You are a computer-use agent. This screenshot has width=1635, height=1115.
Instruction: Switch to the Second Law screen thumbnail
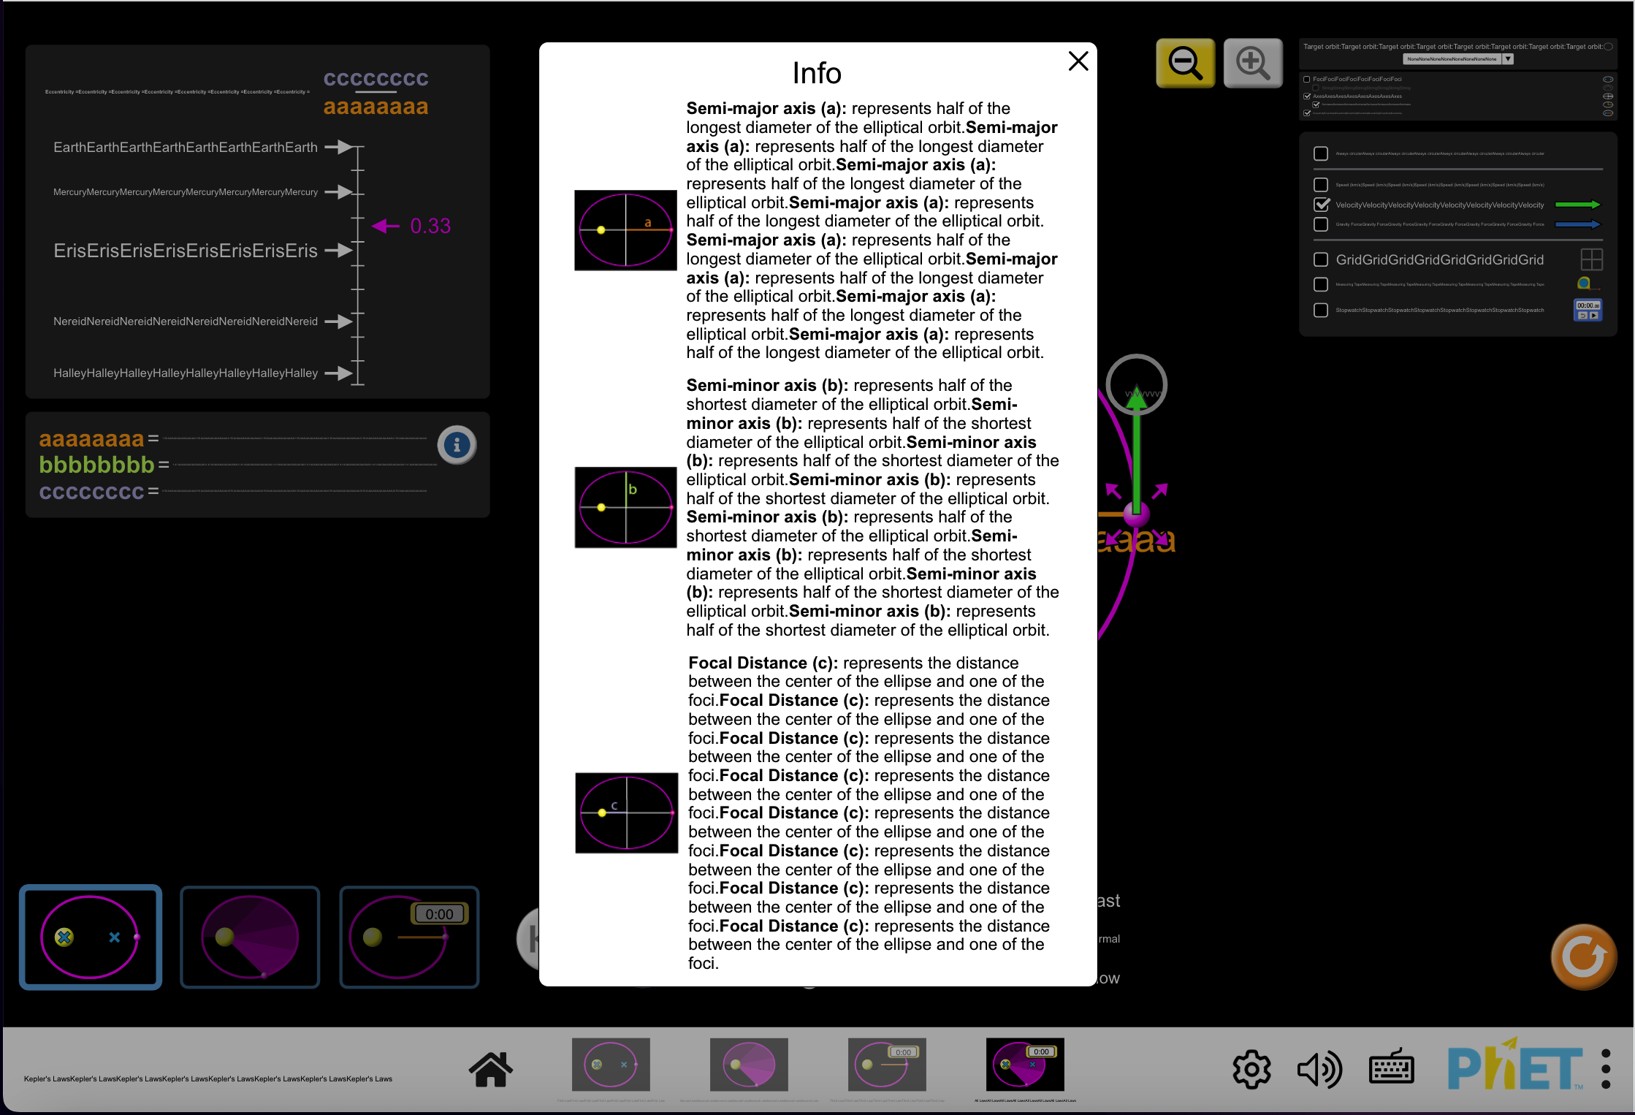(x=748, y=1065)
